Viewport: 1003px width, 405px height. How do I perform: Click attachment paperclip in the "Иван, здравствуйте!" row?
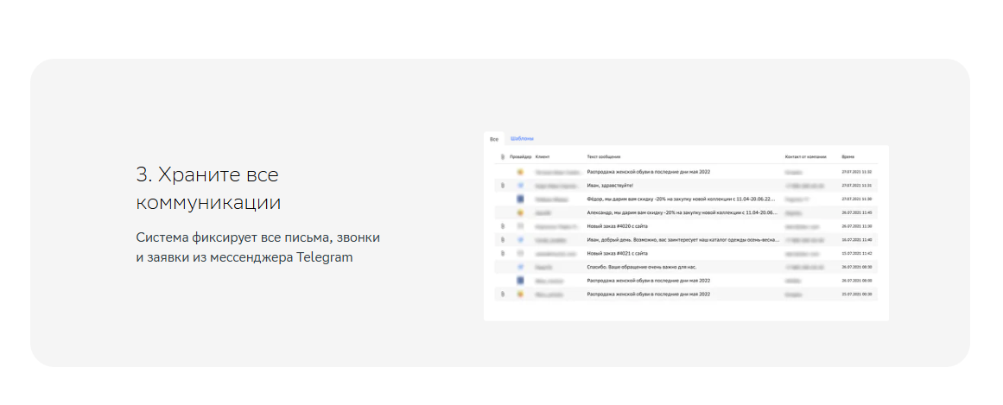point(503,186)
